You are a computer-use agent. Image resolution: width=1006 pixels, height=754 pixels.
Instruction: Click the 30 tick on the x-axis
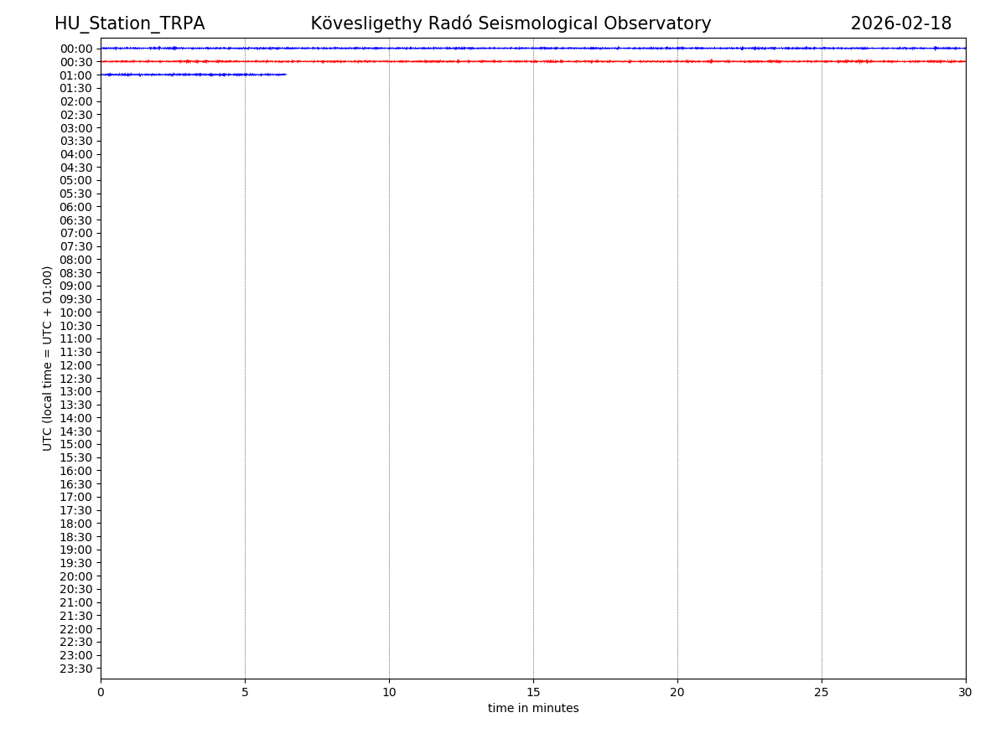(965, 693)
